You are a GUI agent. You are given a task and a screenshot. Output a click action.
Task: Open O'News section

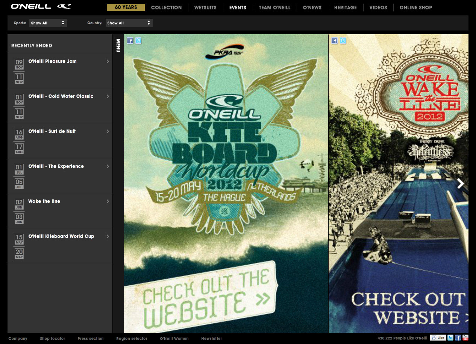pos(312,8)
